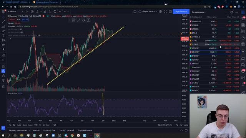Open the candlestick chart type selector
The height and width of the screenshot is (138, 246).
click(27, 11)
